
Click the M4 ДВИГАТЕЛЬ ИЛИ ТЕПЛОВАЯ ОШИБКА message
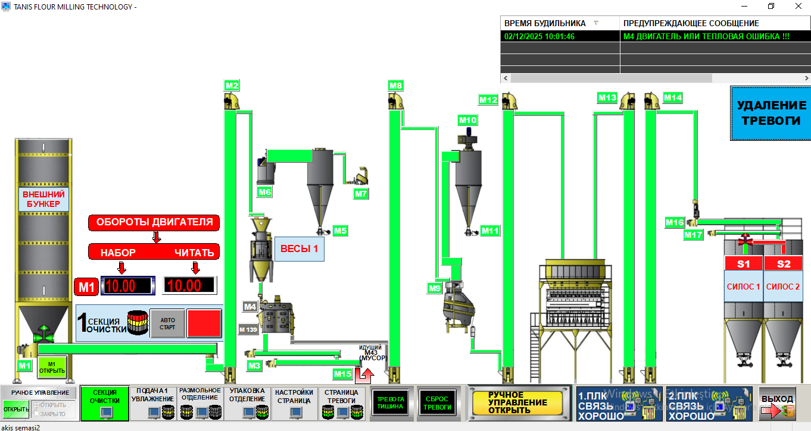coord(706,36)
